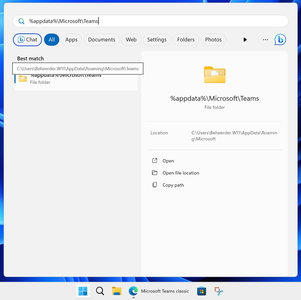Click the File folder label under result
The width and height of the screenshot is (301, 300).
point(40,82)
